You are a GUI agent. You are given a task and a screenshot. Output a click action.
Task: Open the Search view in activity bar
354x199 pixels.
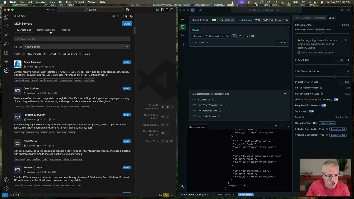pyautogui.click(x=6, y=26)
